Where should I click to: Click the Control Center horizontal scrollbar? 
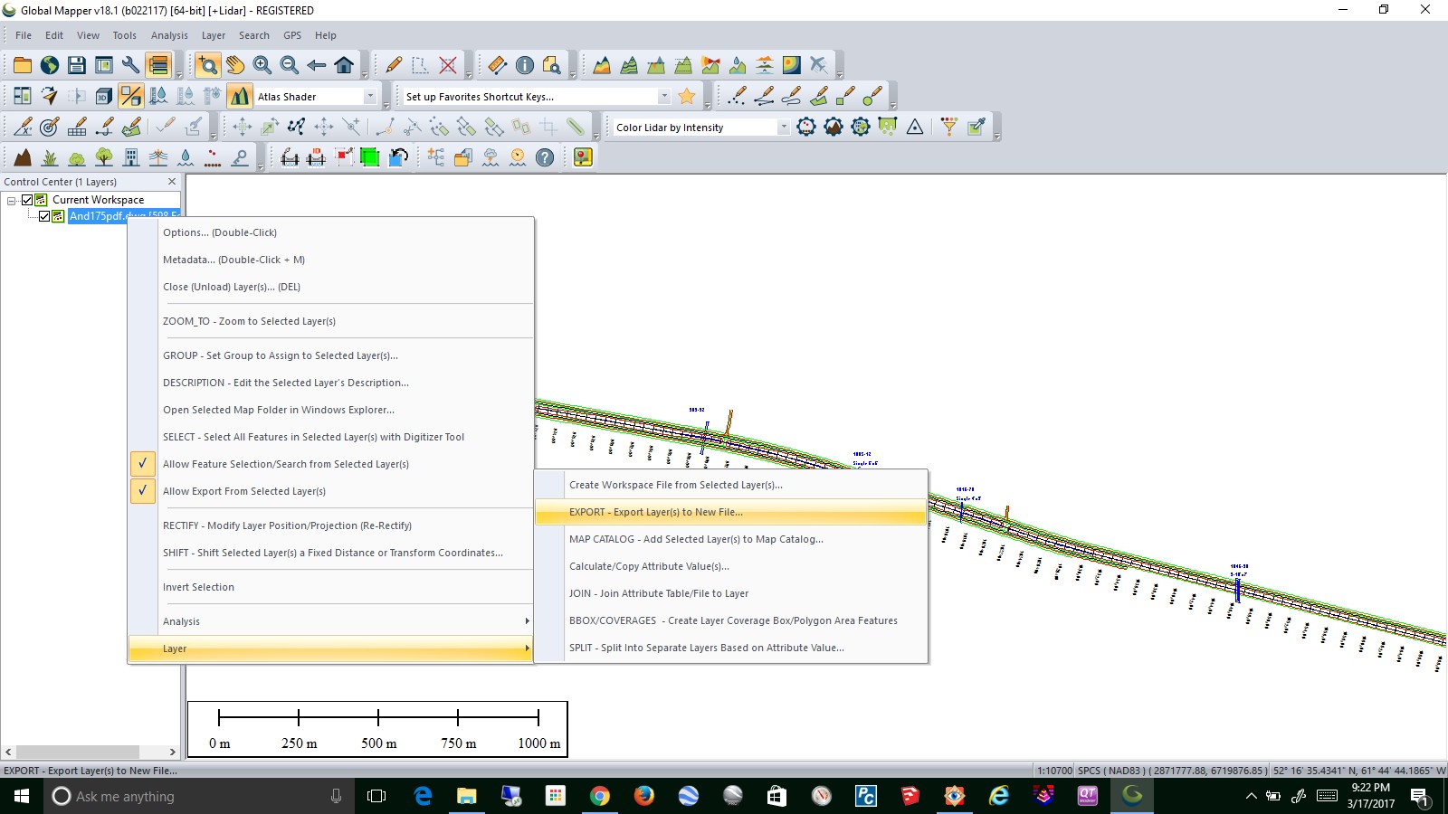[x=78, y=752]
